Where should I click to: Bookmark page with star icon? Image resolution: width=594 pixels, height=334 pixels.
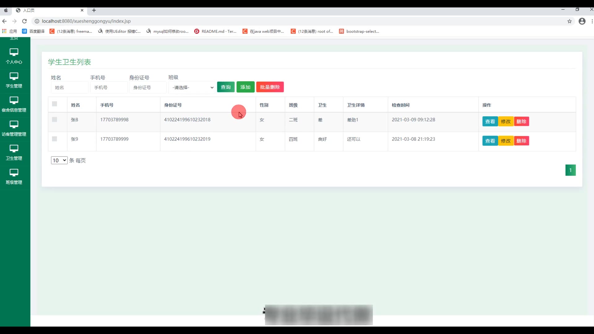(569, 21)
